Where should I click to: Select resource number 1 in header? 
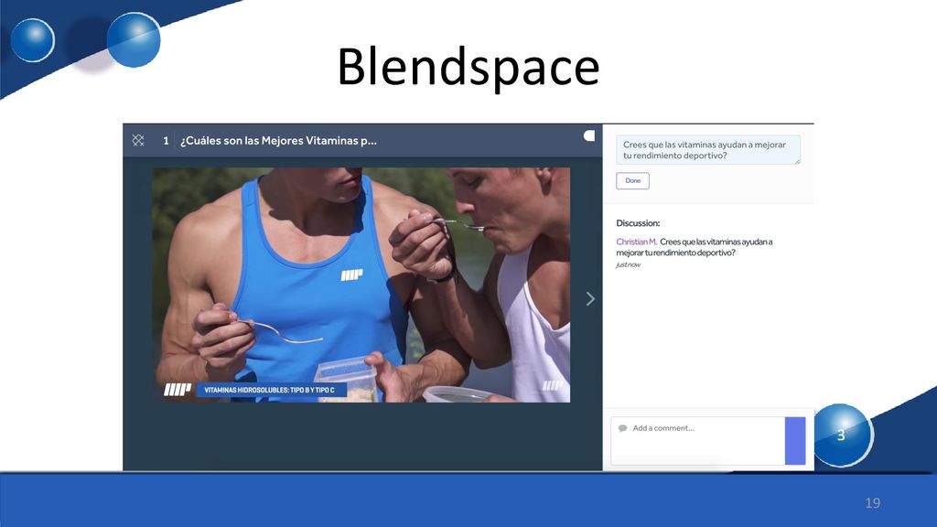(x=166, y=141)
